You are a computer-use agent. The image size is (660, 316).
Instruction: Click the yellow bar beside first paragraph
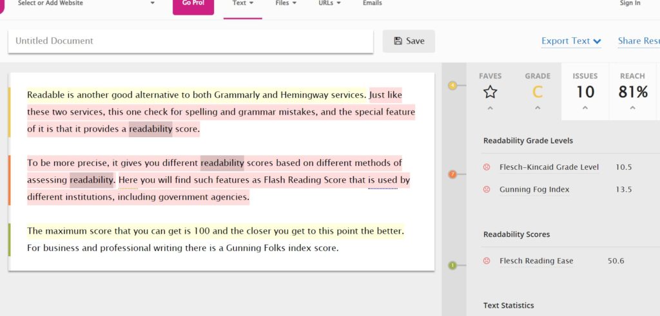(9, 112)
